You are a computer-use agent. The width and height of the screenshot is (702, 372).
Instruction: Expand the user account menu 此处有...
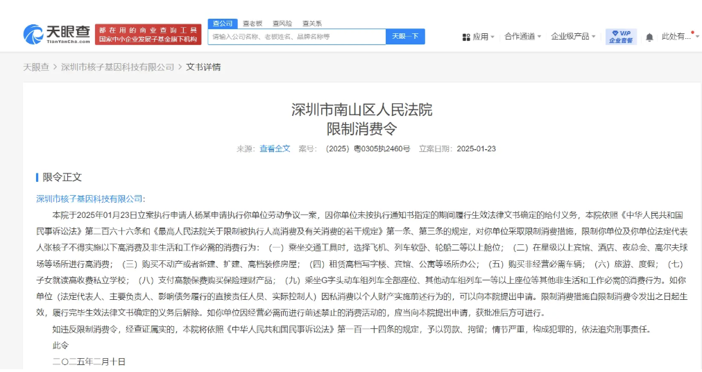click(x=678, y=37)
